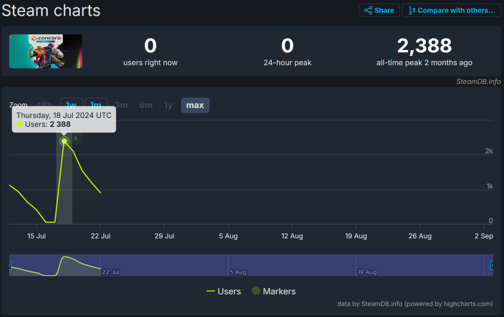Click the peak data point on 18 Jul

[x=64, y=141]
